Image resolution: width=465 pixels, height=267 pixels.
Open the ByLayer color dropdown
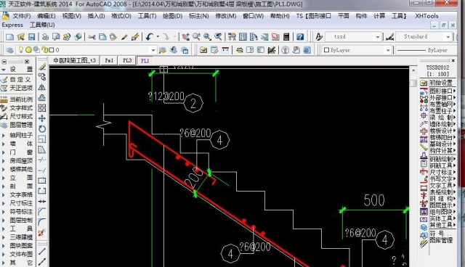coord(388,50)
